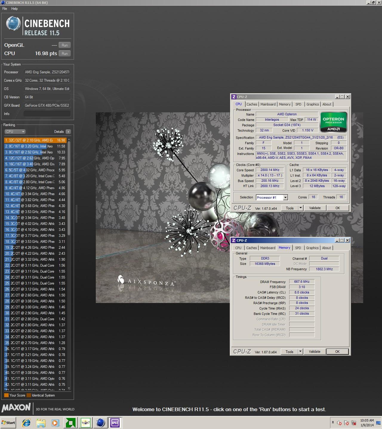Screen dimensions: 382x429
Task: Expand the ranking Details arrow
Action: pos(68,132)
